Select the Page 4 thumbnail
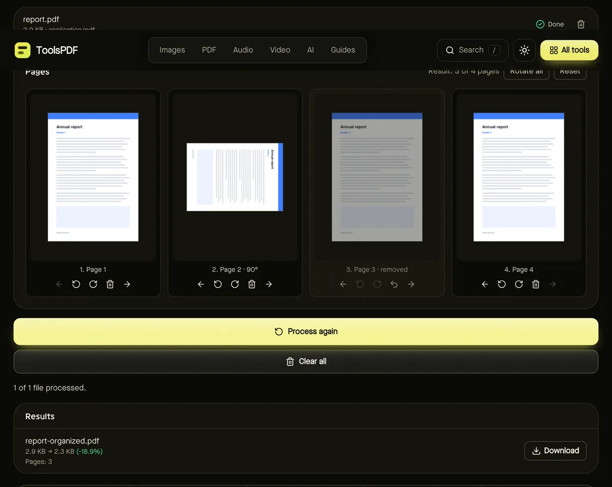 click(x=519, y=177)
